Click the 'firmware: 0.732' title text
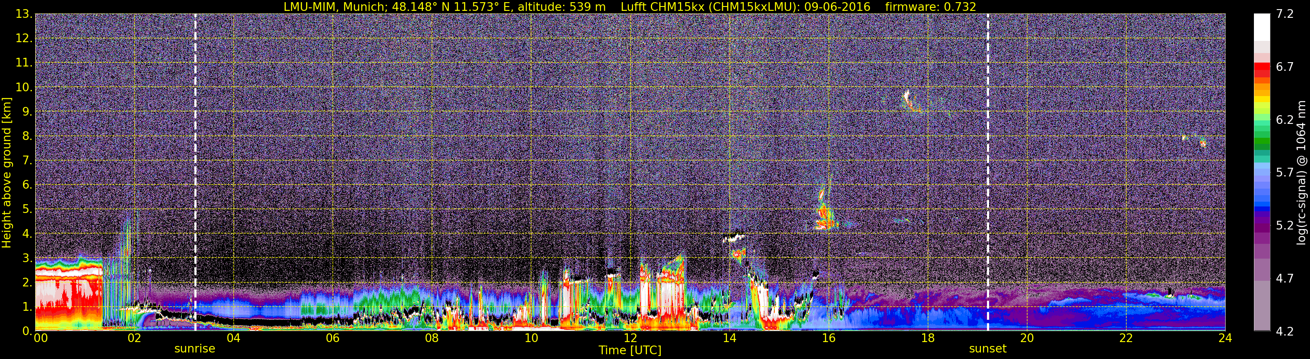The width and height of the screenshot is (1310, 359). (x=930, y=7)
